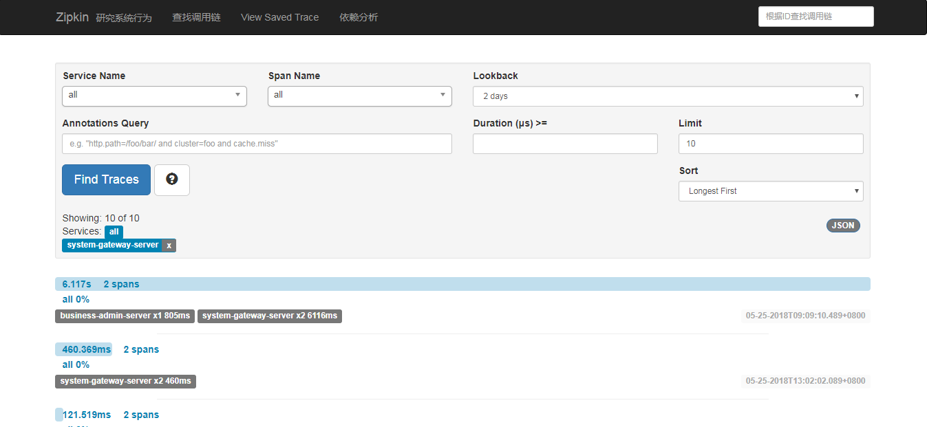
Task: Click business-admin-server x1 805ms label
Action: [125, 316]
